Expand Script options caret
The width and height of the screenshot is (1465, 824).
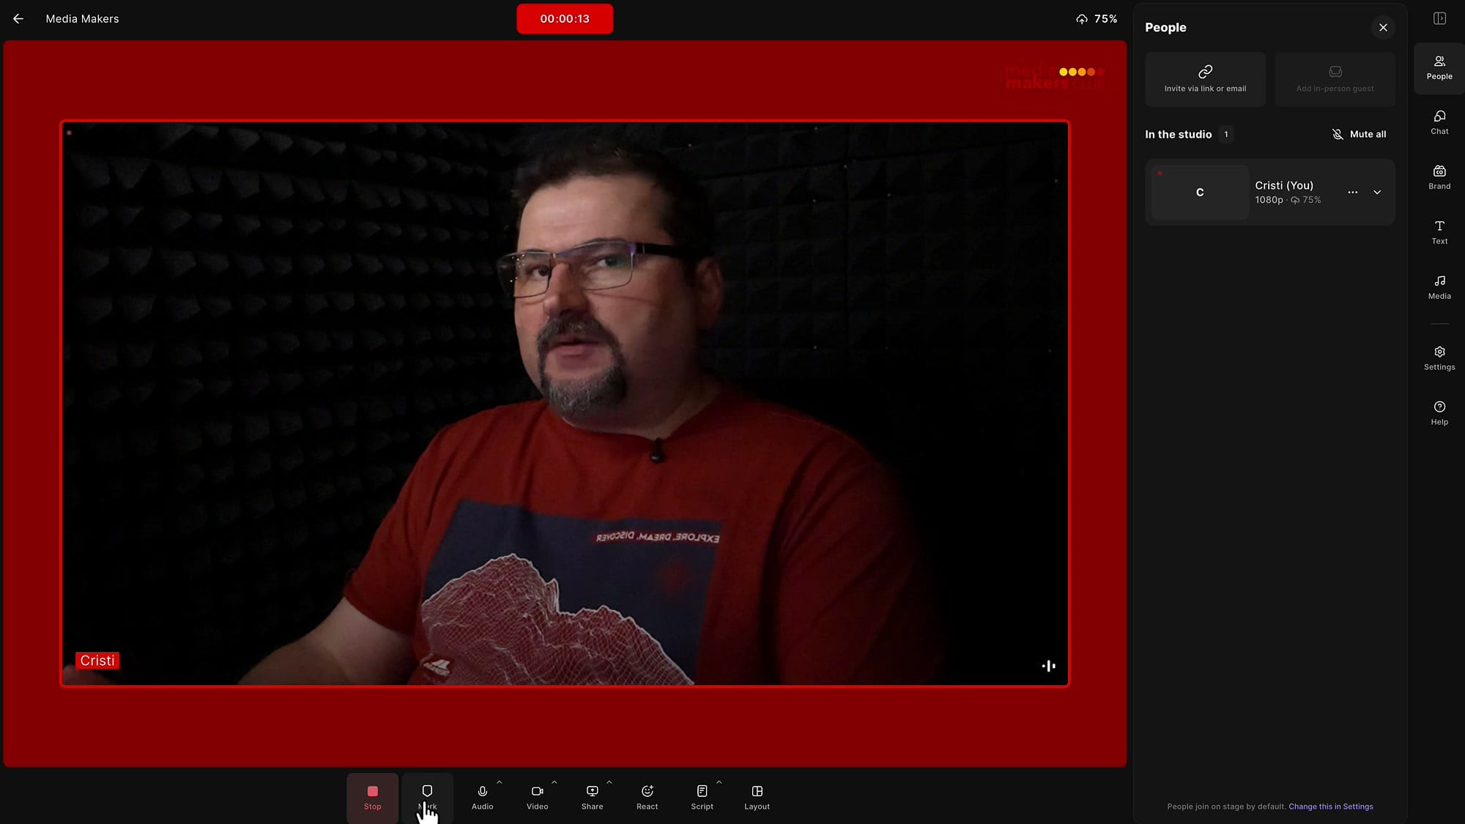point(719,782)
